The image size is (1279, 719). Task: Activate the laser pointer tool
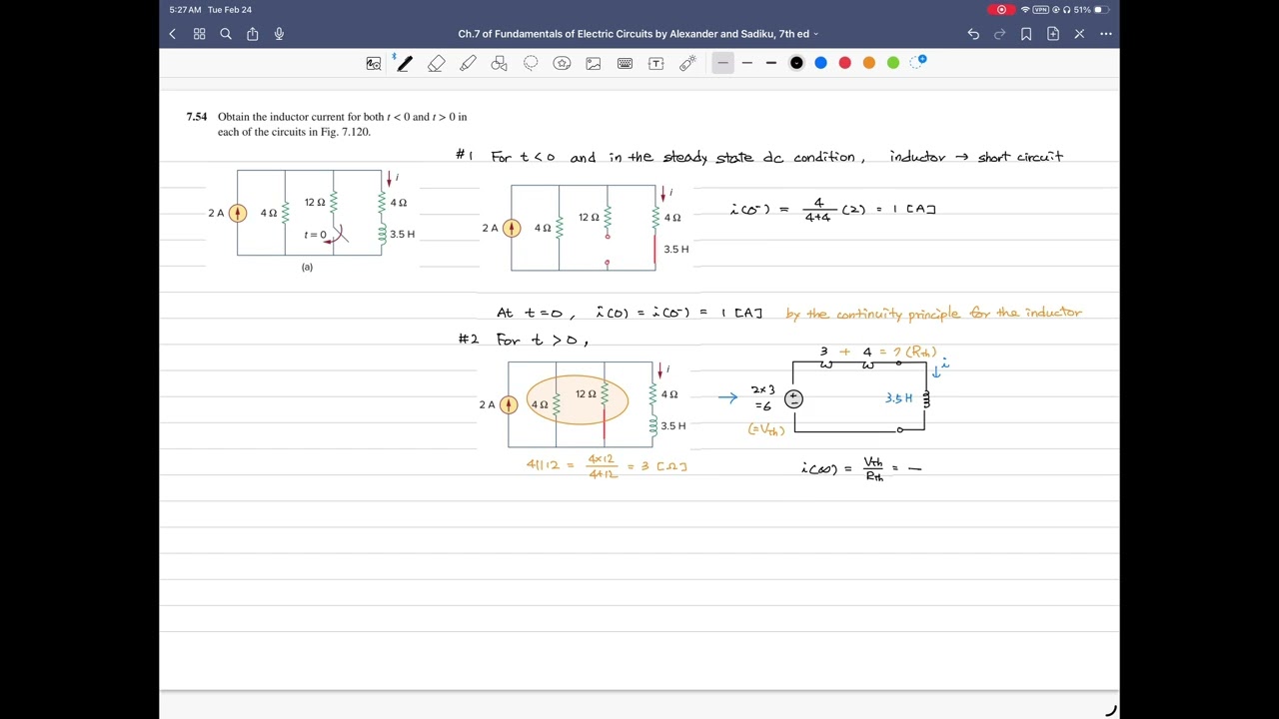click(x=687, y=63)
